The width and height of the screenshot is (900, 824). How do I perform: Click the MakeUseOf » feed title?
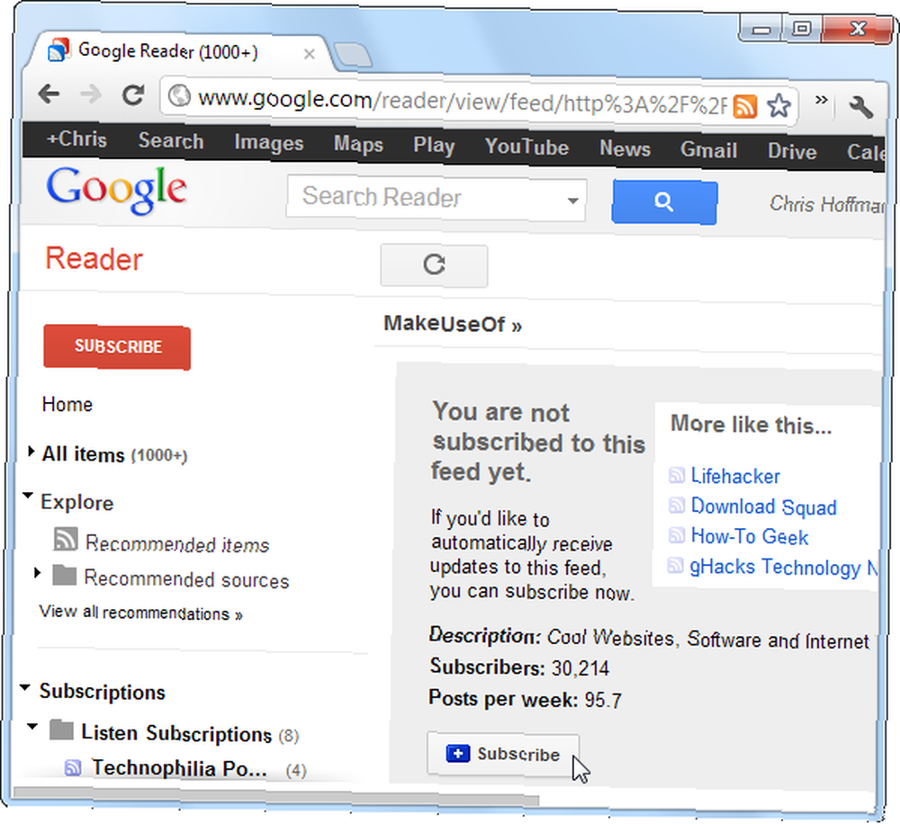453,324
